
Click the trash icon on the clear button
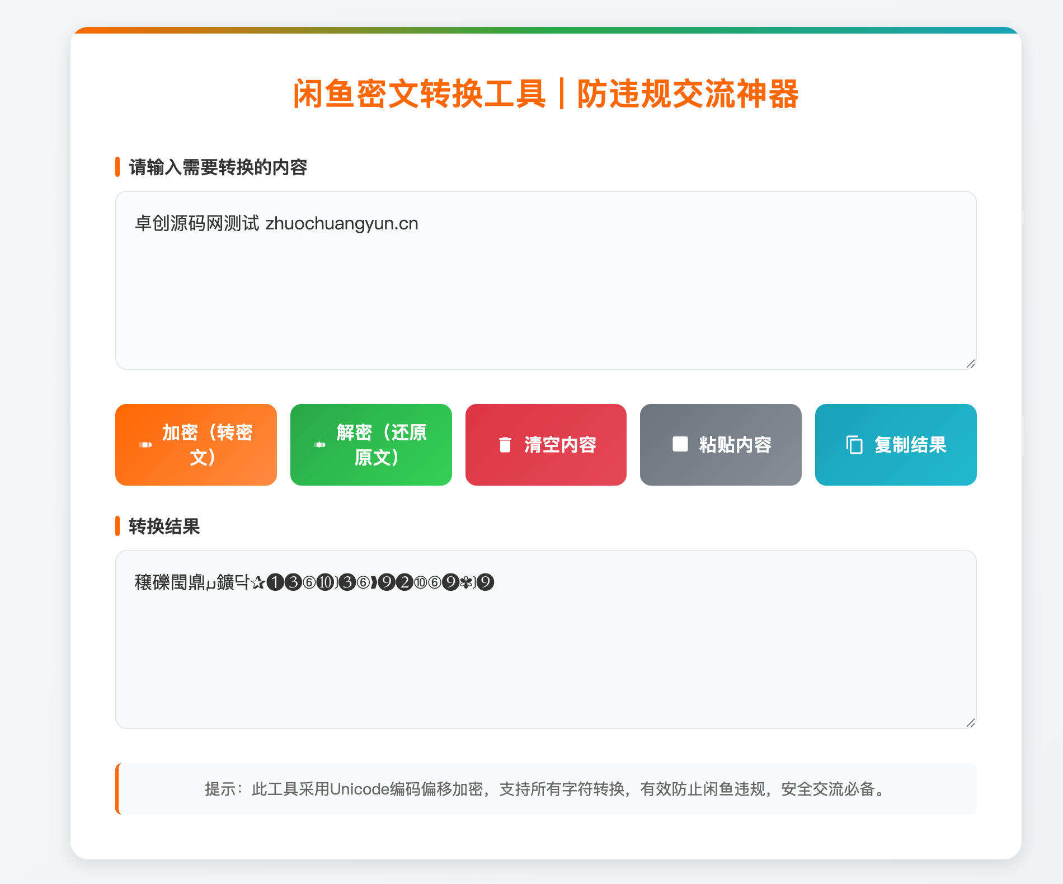tap(504, 444)
